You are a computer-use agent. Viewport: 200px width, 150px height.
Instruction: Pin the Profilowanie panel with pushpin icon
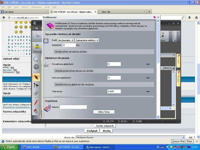point(155,17)
